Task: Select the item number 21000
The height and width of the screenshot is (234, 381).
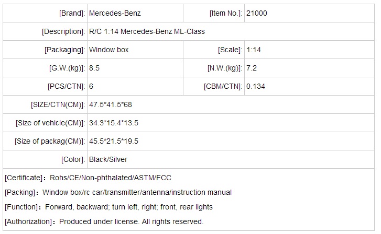Action: [256, 13]
